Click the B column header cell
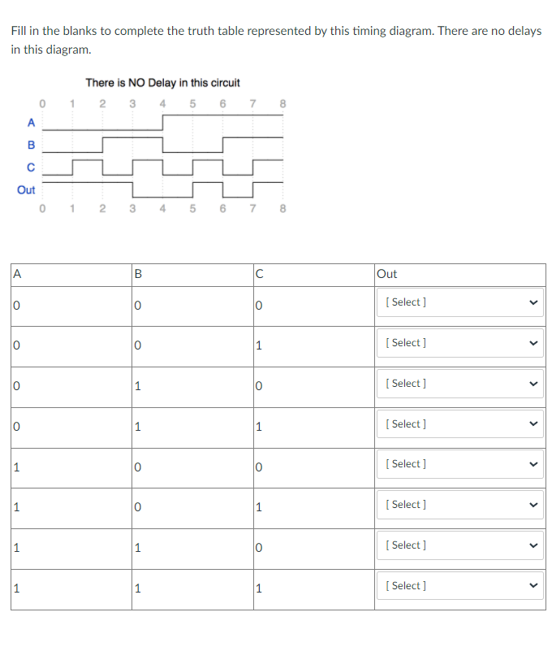 click(136, 273)
